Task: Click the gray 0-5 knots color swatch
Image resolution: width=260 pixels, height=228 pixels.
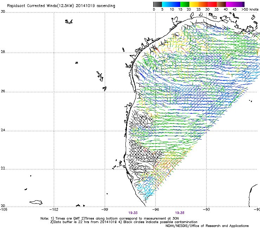Action: point(157,4)
